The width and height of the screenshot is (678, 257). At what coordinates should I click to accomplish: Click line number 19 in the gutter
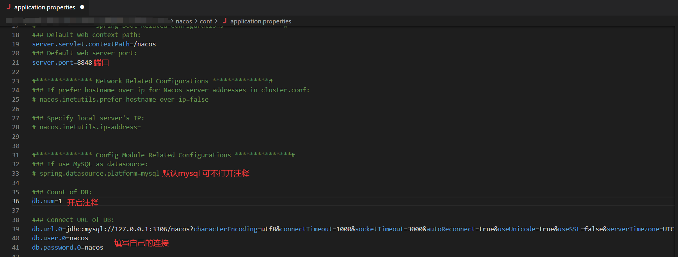(16, 44)
